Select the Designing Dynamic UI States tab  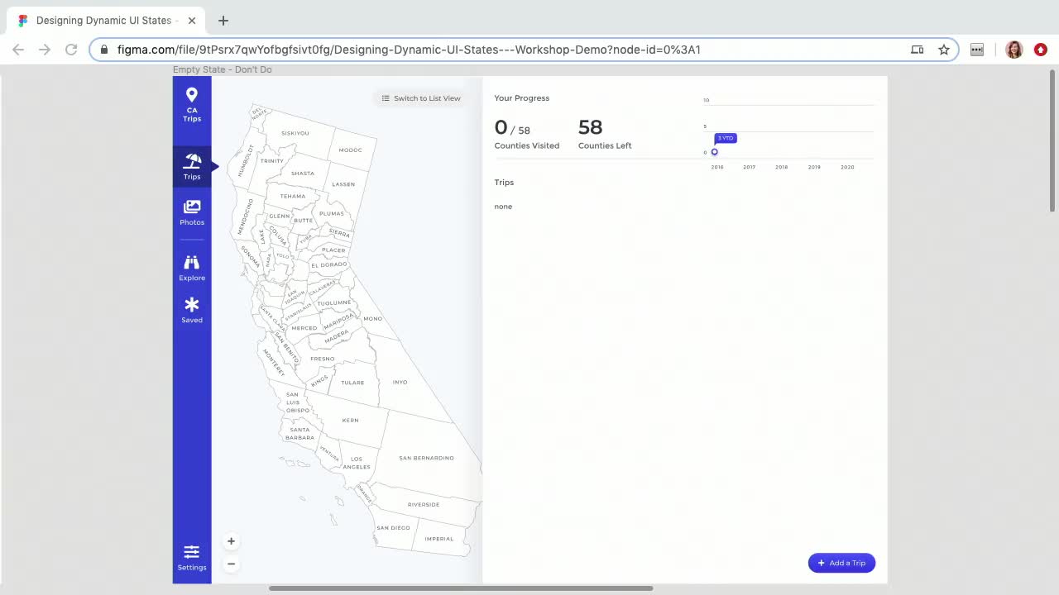103,20
